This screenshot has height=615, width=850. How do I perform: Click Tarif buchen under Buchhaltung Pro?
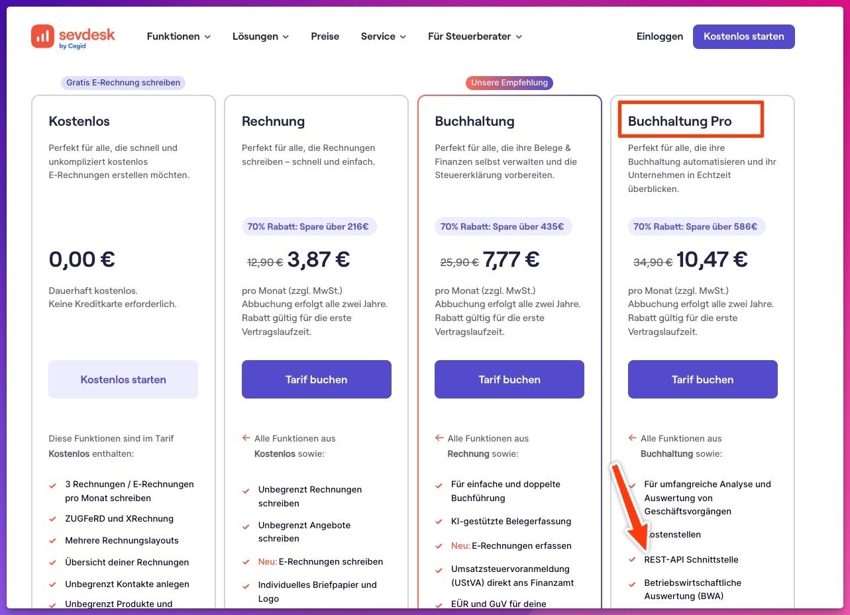click(x=702, y=379)
